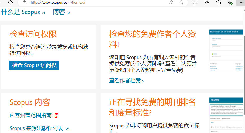Viewport: 245px width, 133px height.
Task: Click the external arrow icon after 什么是 Scopus
Action: pos(44,13)
